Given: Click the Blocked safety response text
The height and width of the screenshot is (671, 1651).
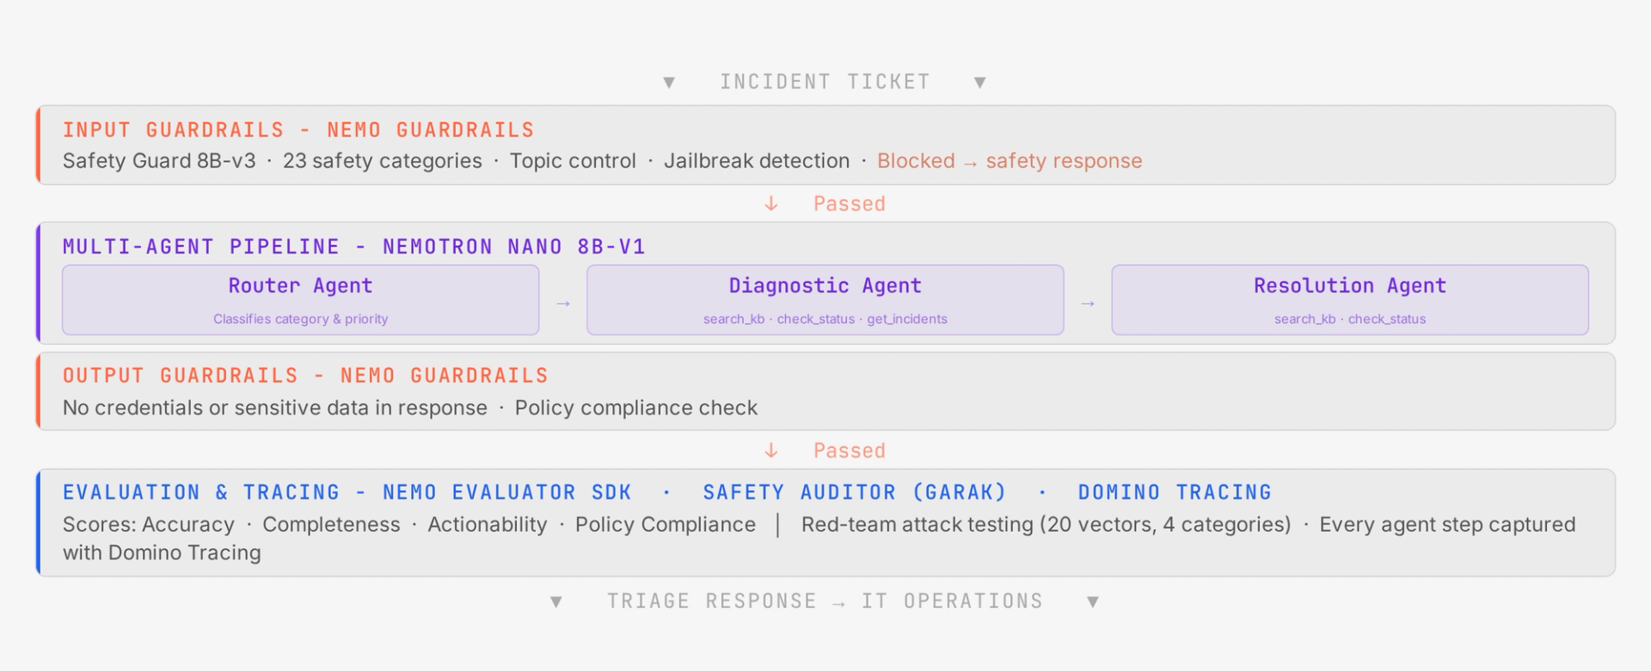Looking at the screenshot, I should click(x=1009, y=161).
